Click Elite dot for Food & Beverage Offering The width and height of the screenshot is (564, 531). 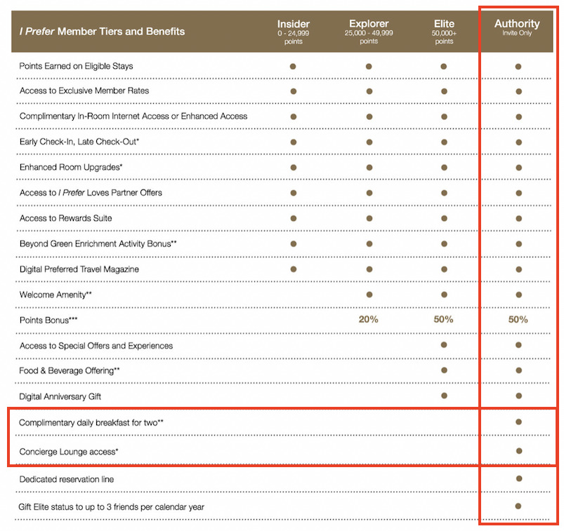pos(444,370)
